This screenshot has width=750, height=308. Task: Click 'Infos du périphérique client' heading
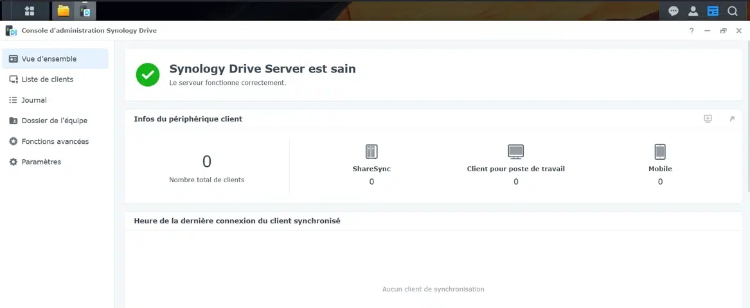click(x=188, y=119)
